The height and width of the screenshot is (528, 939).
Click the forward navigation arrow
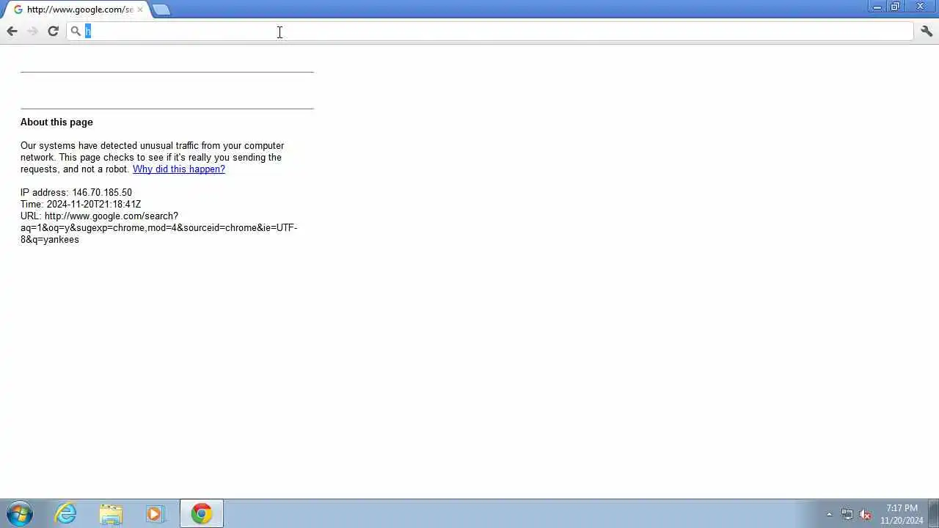pyautogui.click(x=32, y=31)
